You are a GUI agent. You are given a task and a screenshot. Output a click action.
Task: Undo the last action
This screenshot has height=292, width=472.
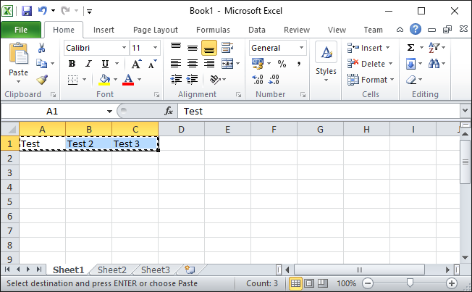click(x=43, y=11)
